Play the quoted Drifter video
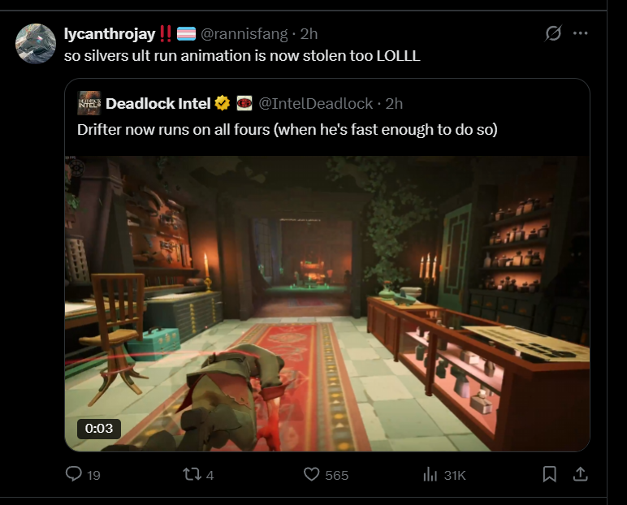The height and width of the screenshot is (505, 627). coord(327,304)
